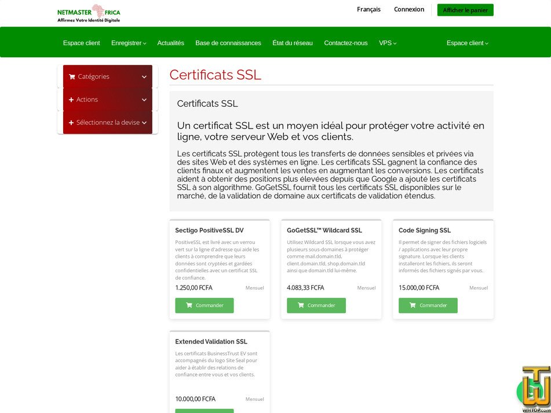The image size is (551, 413).
Task: Open État du réseau menu item
Action: click(x=293, y=43)
